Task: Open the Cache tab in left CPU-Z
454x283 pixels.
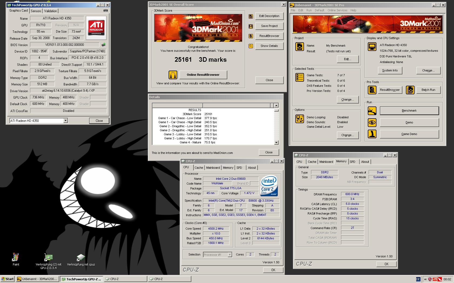Action: click(199, 168)
